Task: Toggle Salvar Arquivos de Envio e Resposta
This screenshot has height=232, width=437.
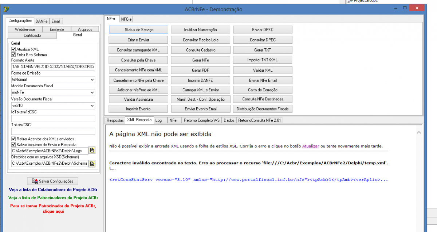Action: [13, 144]
